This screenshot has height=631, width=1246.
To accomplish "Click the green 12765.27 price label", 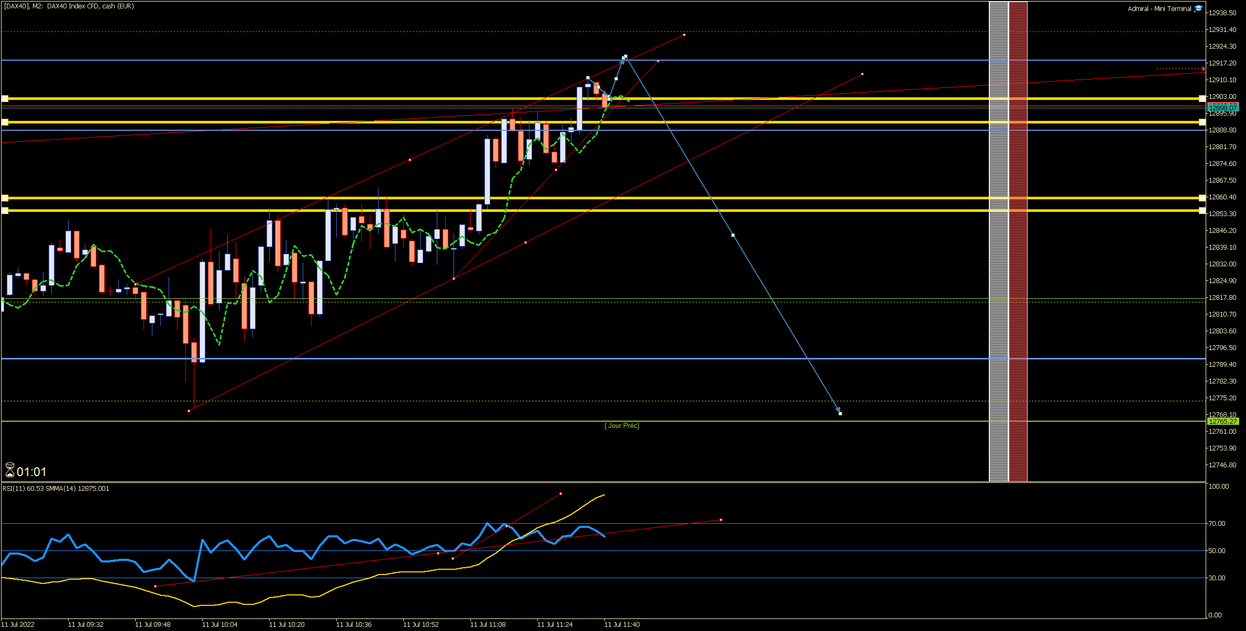I will (x=1222, y=421).
